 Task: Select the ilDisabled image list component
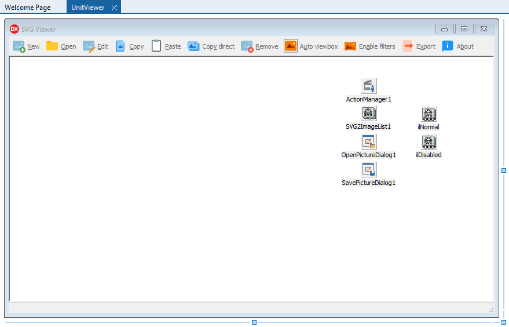[x=429, y=142]
